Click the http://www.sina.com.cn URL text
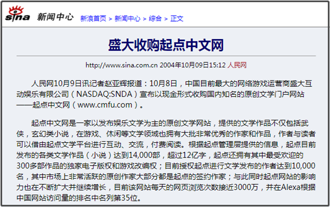This screenshot has height=207, width=330. [x=122, y=65]
